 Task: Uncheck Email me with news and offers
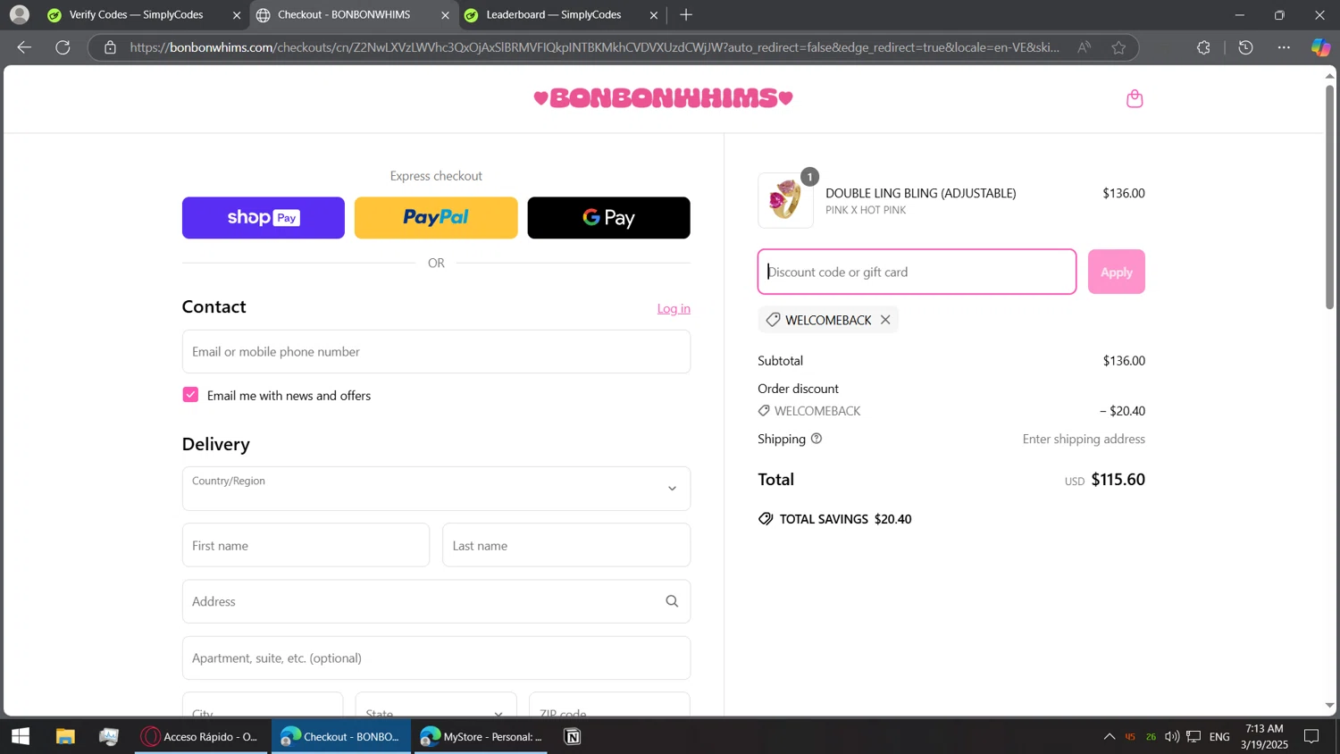[190, 395]
